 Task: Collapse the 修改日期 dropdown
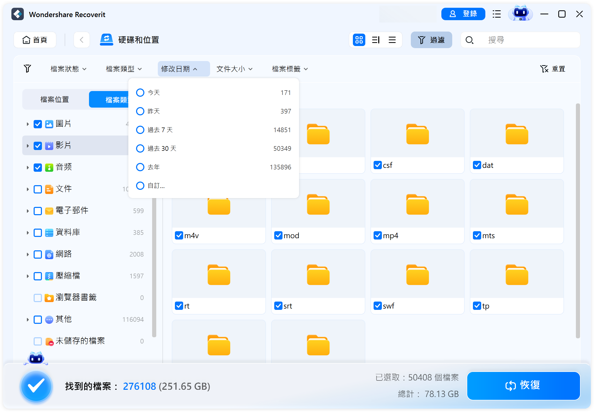pyautogui.click(x=184, y=69)
